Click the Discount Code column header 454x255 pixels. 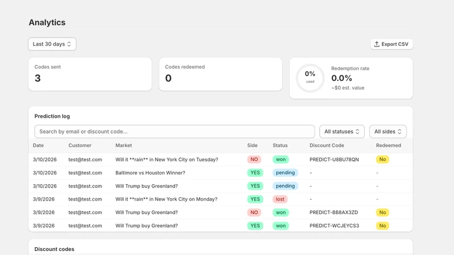pos(327,146)
